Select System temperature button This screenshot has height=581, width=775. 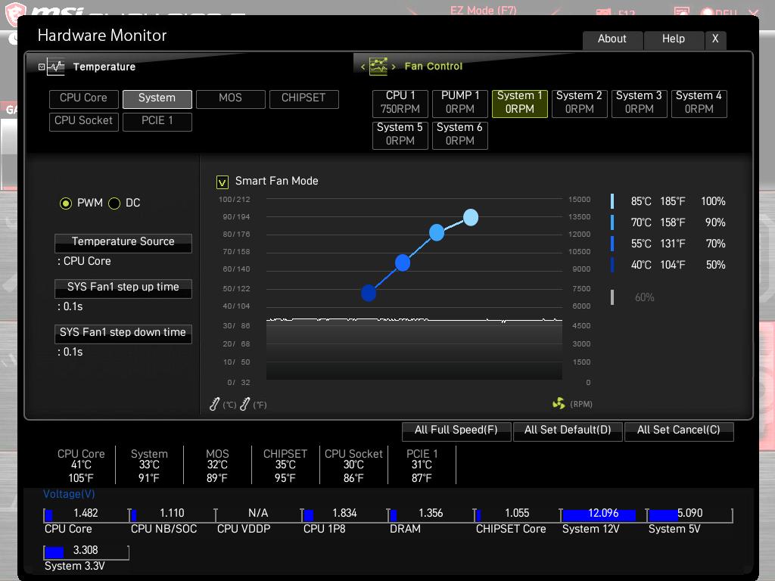(x=157, y=98)
